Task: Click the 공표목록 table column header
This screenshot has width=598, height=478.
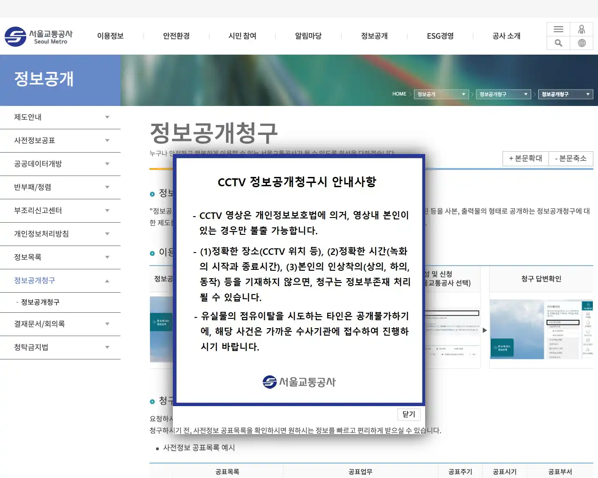Action: (x=227, y=472)
